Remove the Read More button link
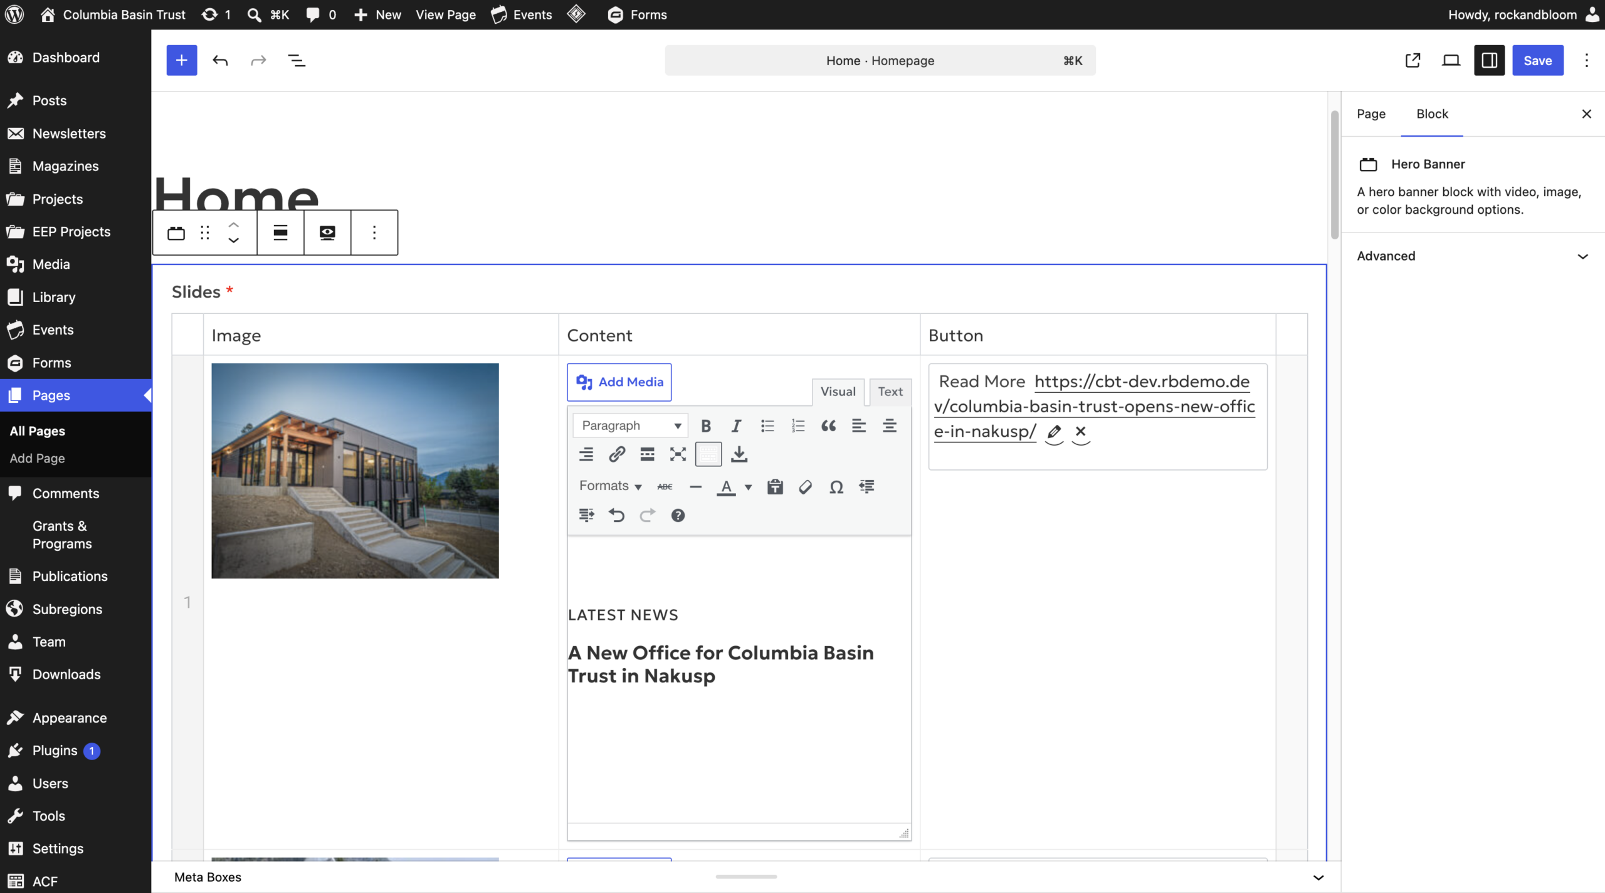The height and width of the screenshot is (893, 1605). 1080,432
